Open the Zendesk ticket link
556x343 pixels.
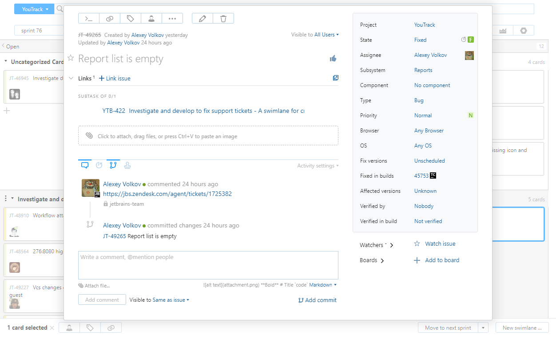click(x=167, y=194)
